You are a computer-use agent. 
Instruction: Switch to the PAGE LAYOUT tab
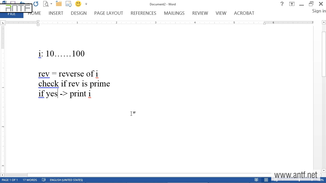click(x=108, y=13)
